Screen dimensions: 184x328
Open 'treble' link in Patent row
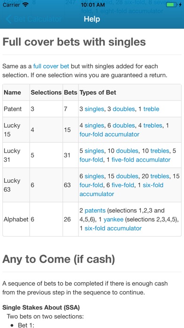coord(151,109)
